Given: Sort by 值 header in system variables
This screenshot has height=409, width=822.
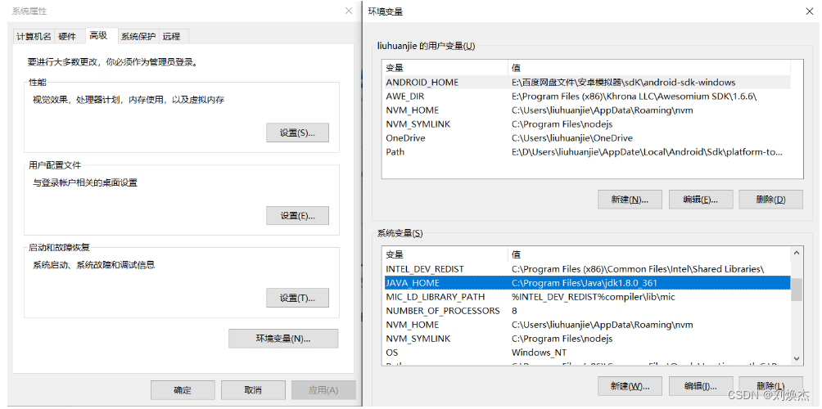Looking at the screenshot, I should 649,254.
